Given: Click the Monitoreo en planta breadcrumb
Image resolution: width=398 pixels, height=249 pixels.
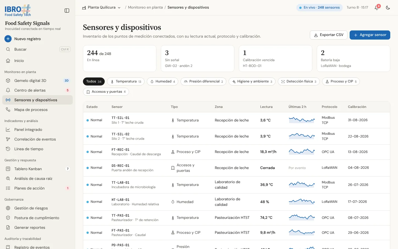Looking at the screenshot, I should tap(145, 7).
